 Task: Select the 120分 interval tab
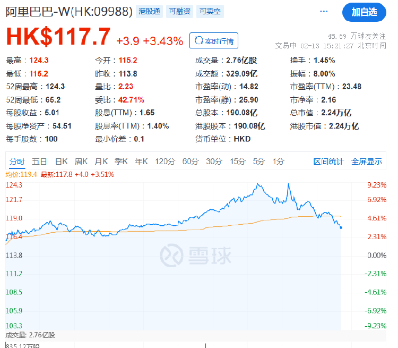tap(165, 162)
